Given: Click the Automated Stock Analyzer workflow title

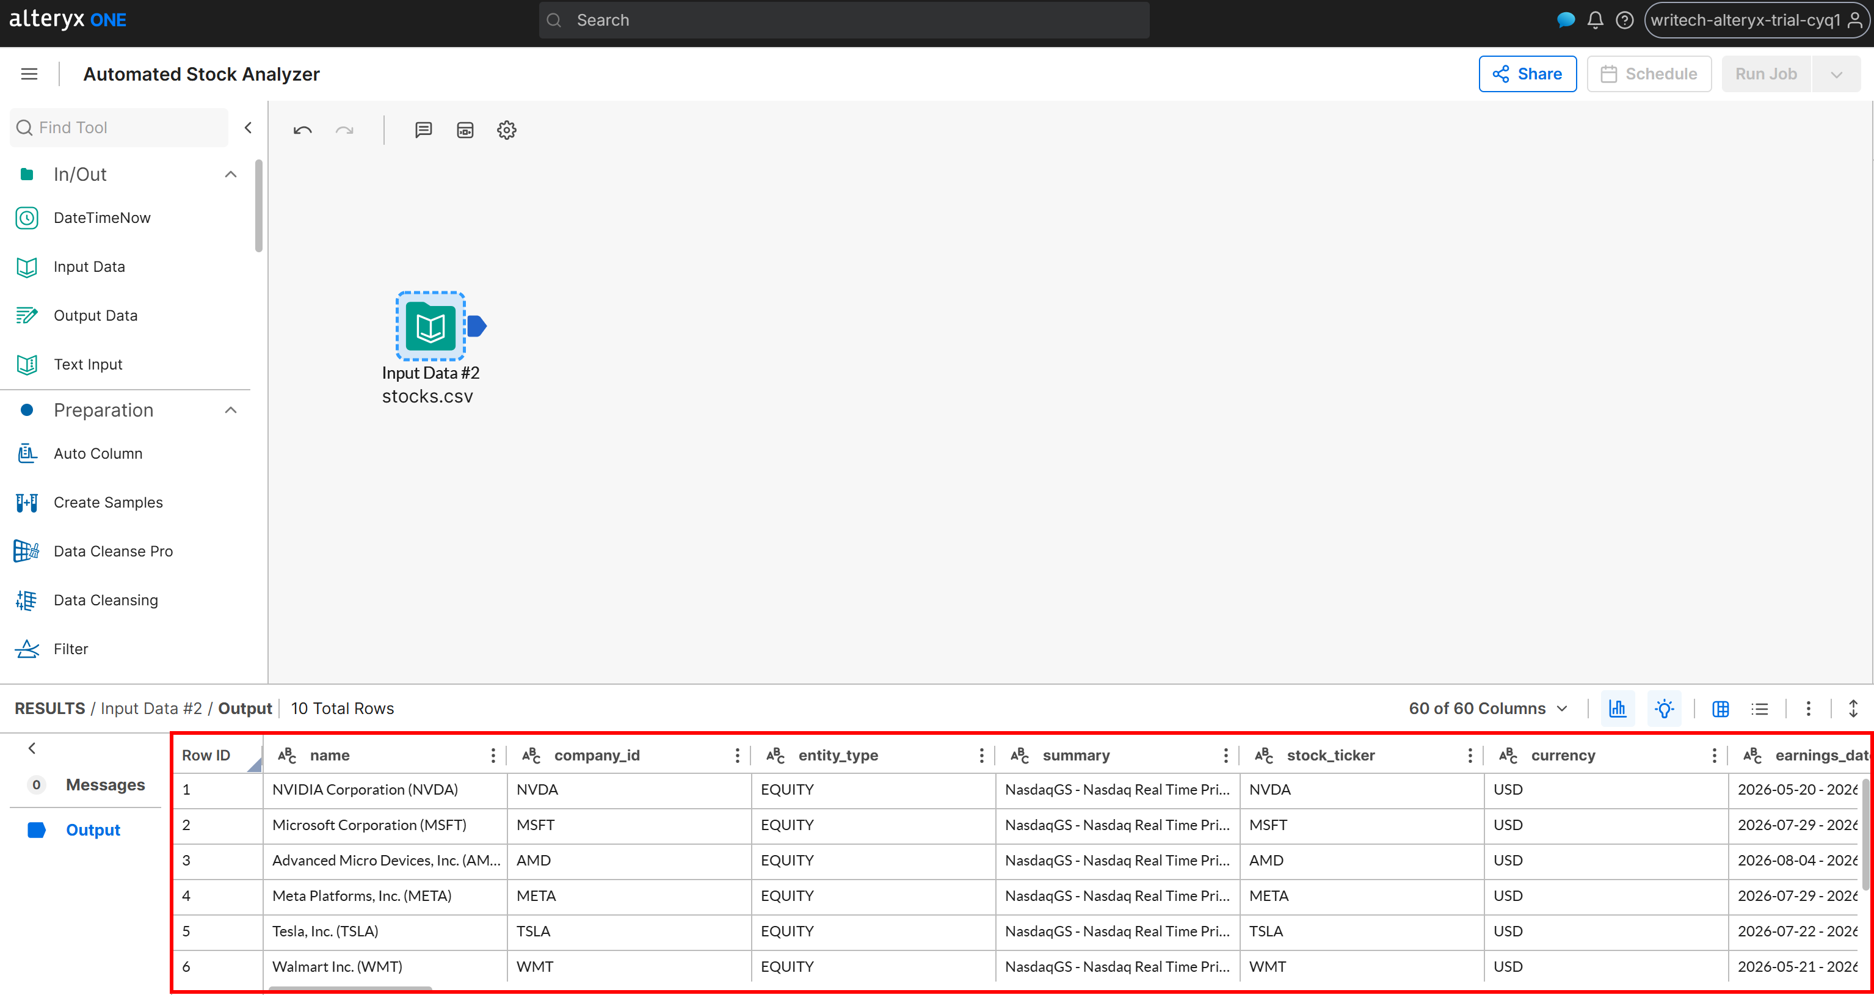Looking at the screenshot, I should 202,75.
